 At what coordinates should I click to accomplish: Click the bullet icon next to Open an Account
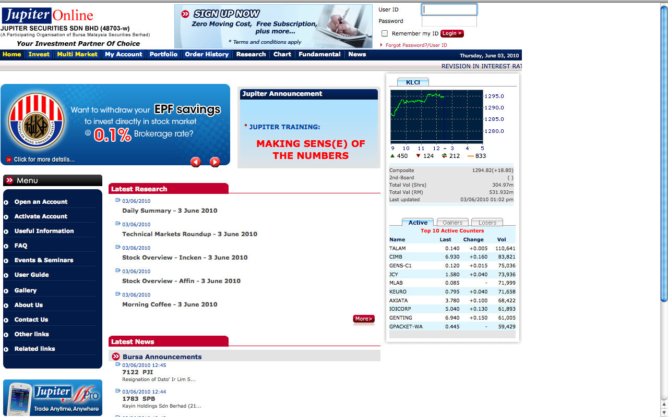[6, 202]
